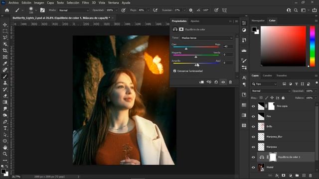Select the Crop tool

pos(5,51)
